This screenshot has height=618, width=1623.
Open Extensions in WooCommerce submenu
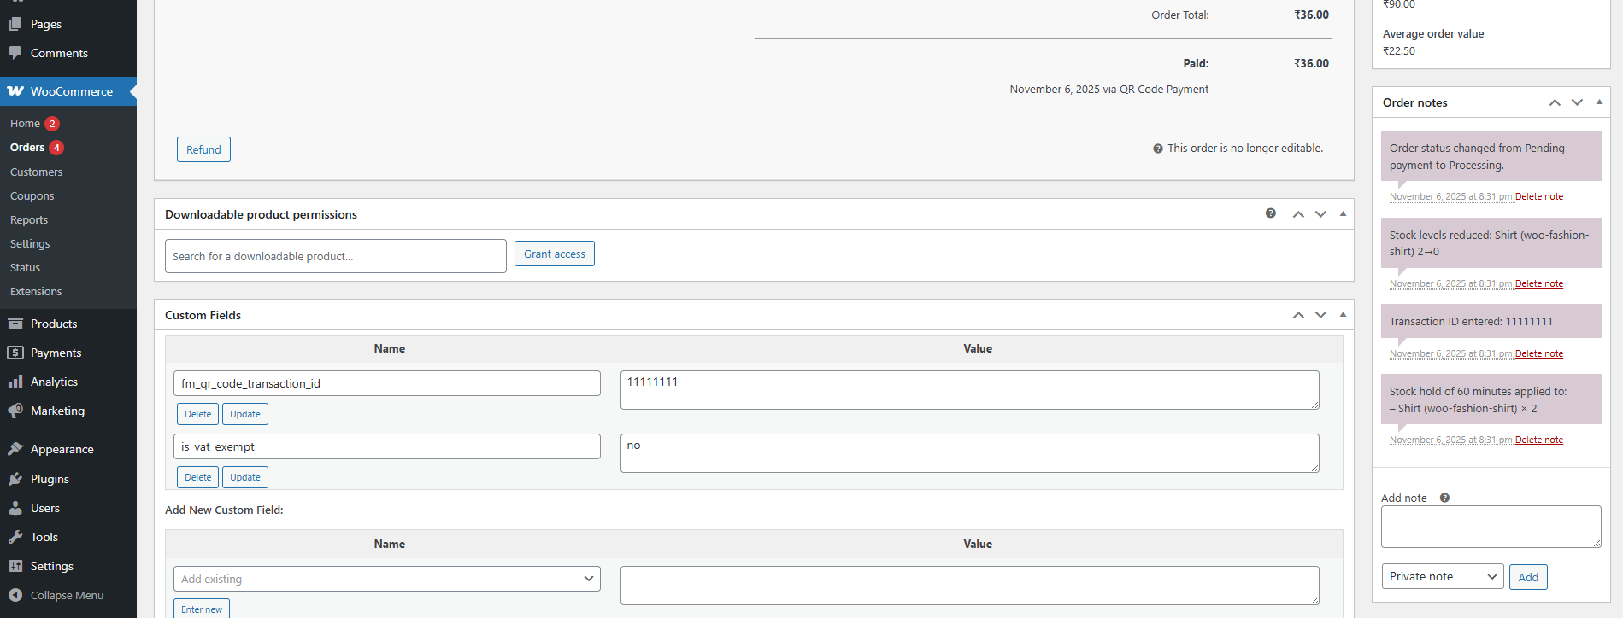click(x=36, y=291)
